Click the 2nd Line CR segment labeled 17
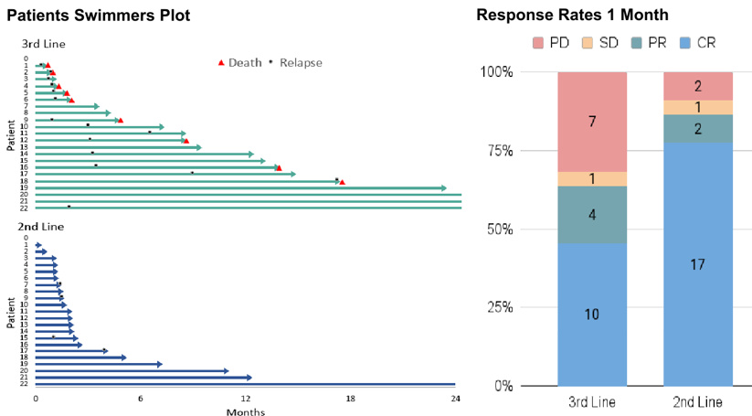 click(x=698, y=264)
